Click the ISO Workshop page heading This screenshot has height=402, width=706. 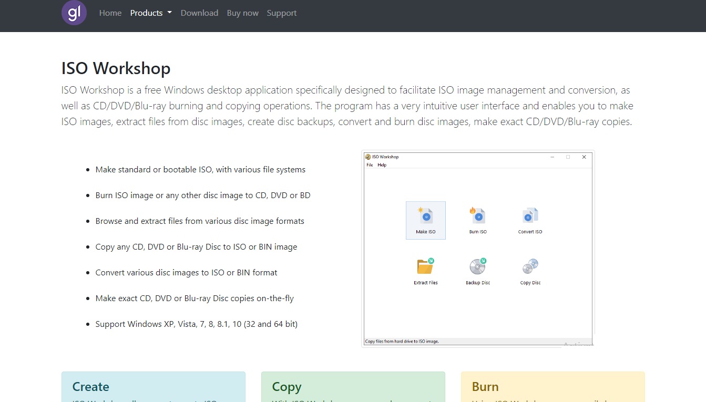click(x=116, y=68)
